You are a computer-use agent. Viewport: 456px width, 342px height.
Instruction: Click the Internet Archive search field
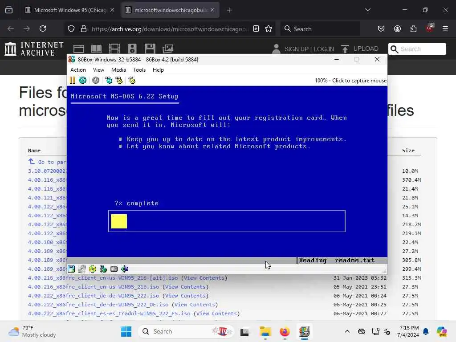click(x=417, y=49)
